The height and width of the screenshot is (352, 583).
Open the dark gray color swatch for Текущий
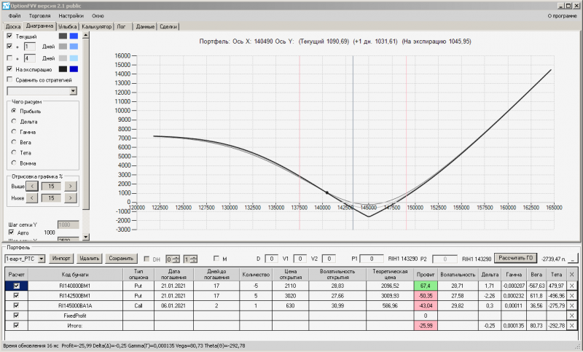(63, 36)
